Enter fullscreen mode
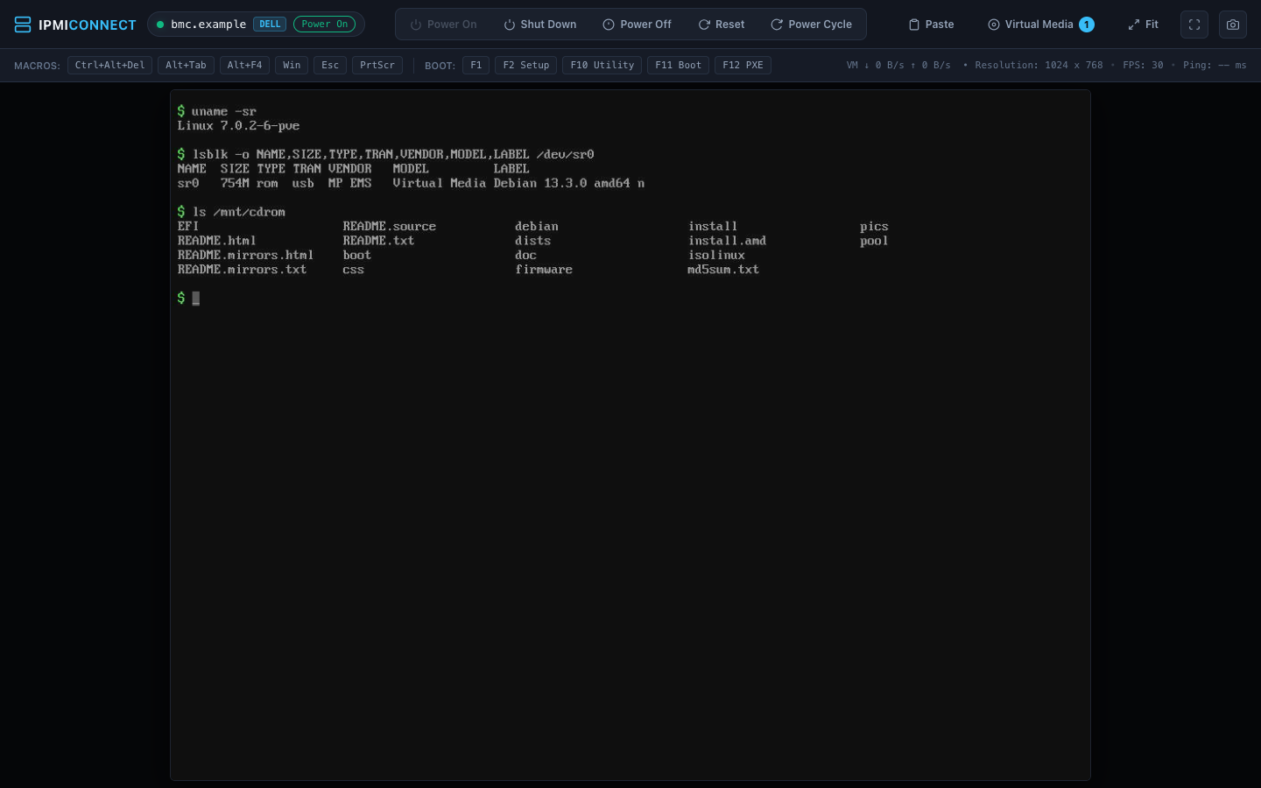 coord(1194,25)
